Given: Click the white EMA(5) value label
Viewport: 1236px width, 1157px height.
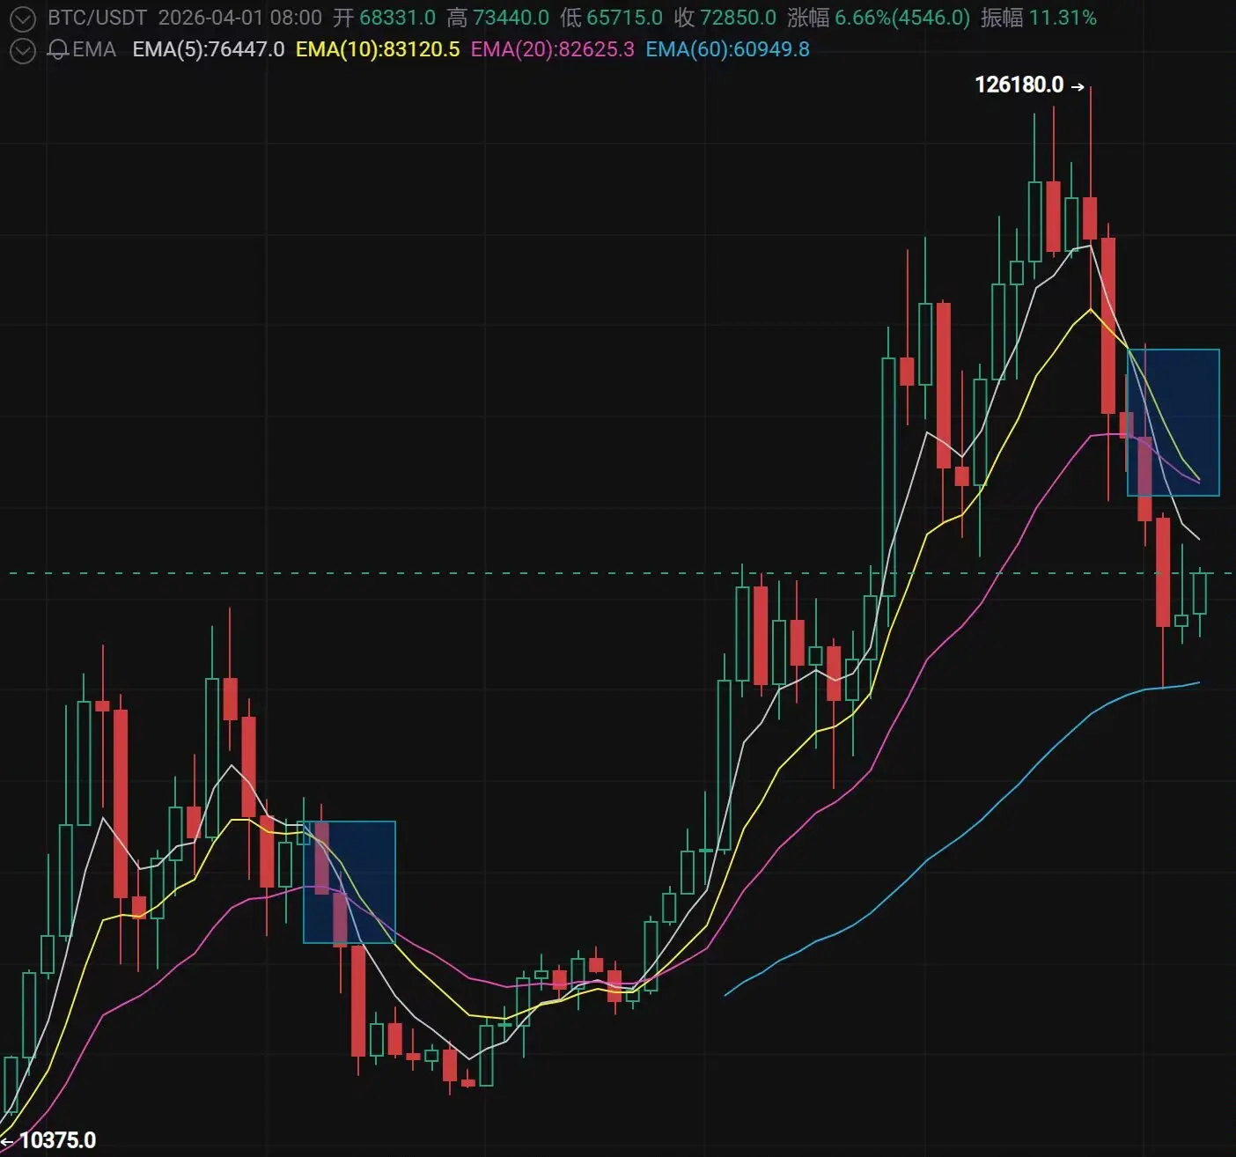Looking at the screenshot, I should [209, 49].
